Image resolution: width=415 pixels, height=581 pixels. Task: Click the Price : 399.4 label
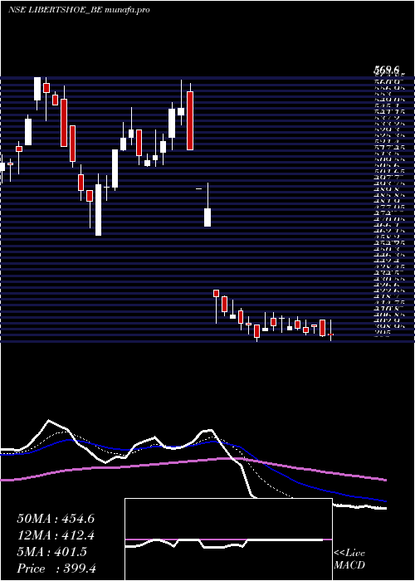point(56,569)
